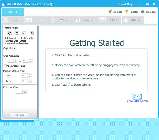159x140 pixels.
Task: Maximize the Gilisoft Video Cropper window
Action: point(147,4)
